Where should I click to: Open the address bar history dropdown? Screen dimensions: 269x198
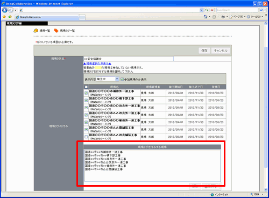pos(201,10)
